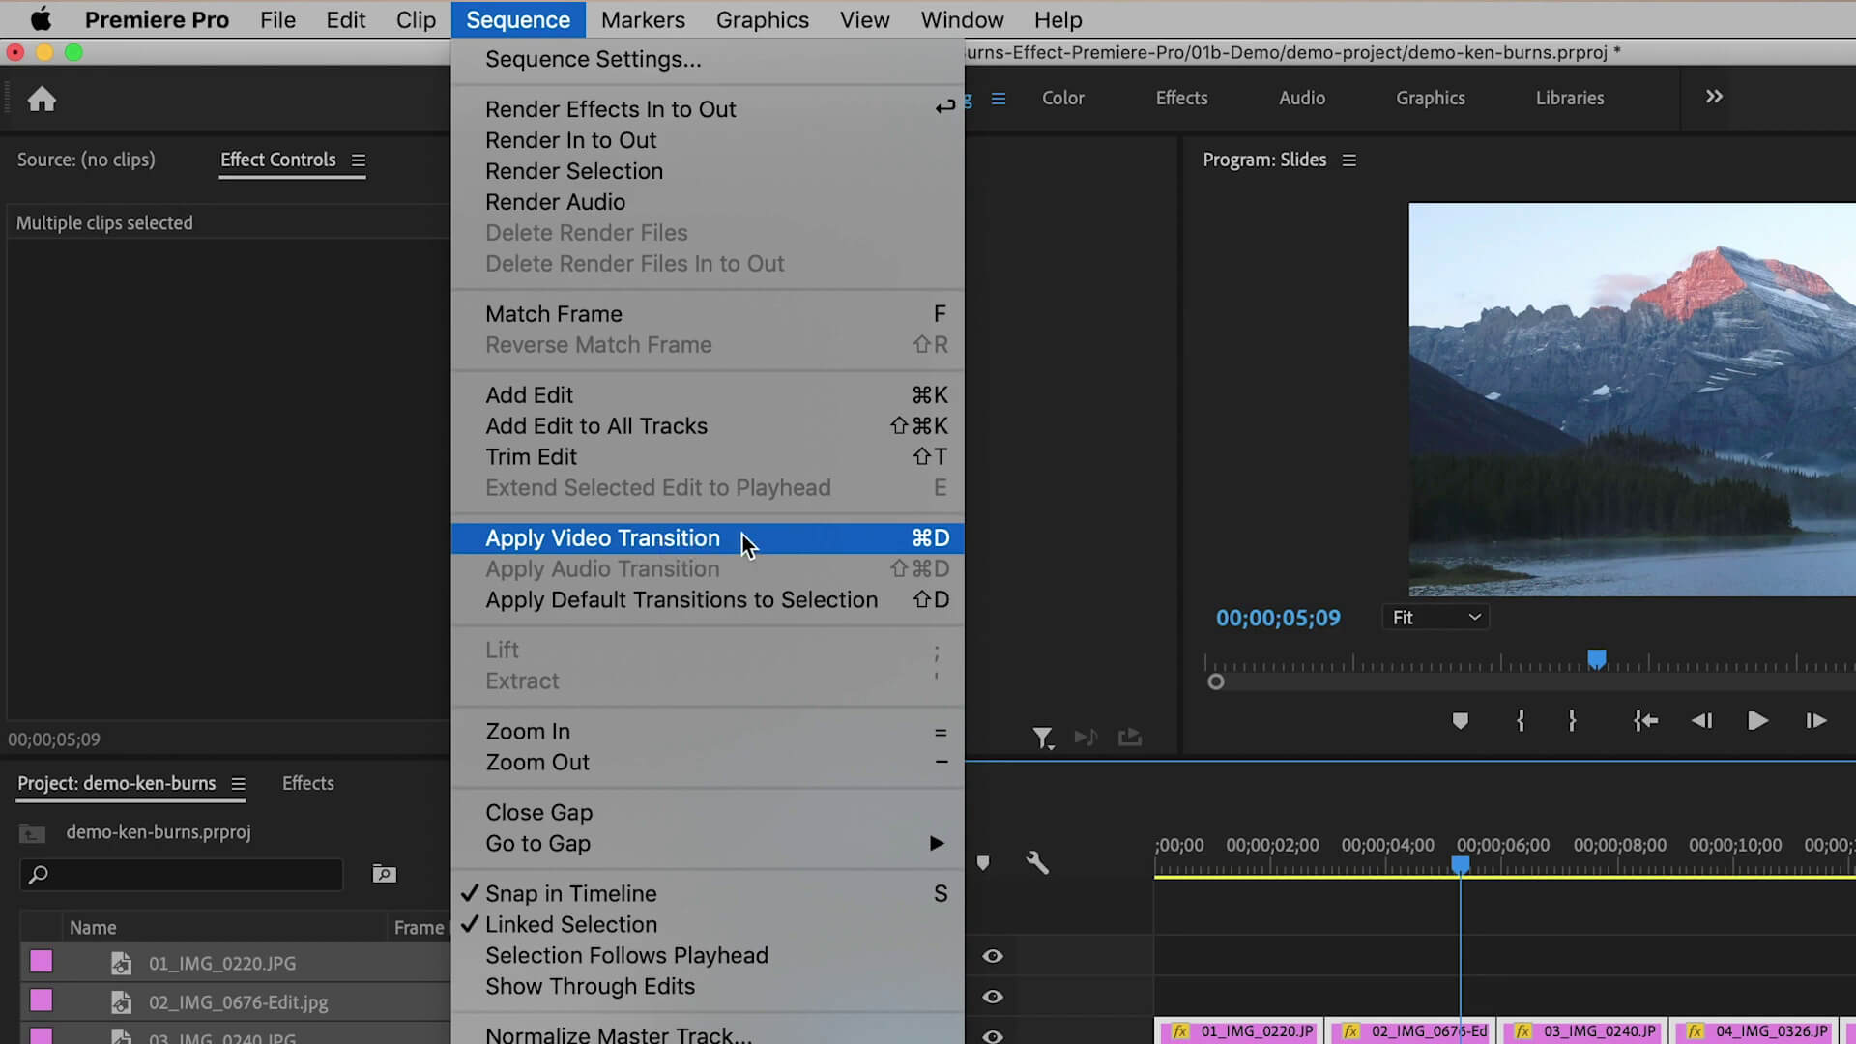Click the pink label swatch for 02_IMG_0676-Edit.jpg
Screen dimensions: 1856x1044
point(41,1000)
